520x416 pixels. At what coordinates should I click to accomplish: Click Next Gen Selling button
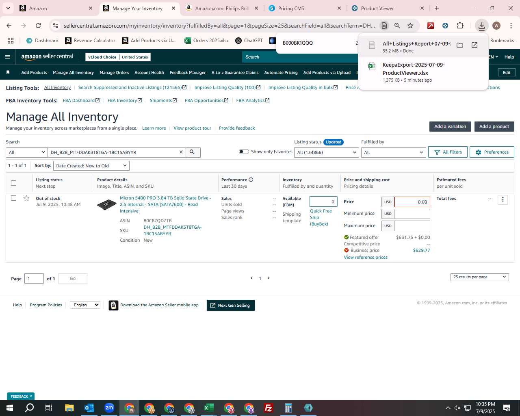pos(231,305)
